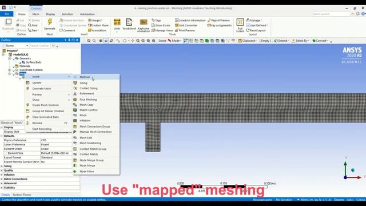
Task: Open Selection Information tool
Action: (190, 21)
